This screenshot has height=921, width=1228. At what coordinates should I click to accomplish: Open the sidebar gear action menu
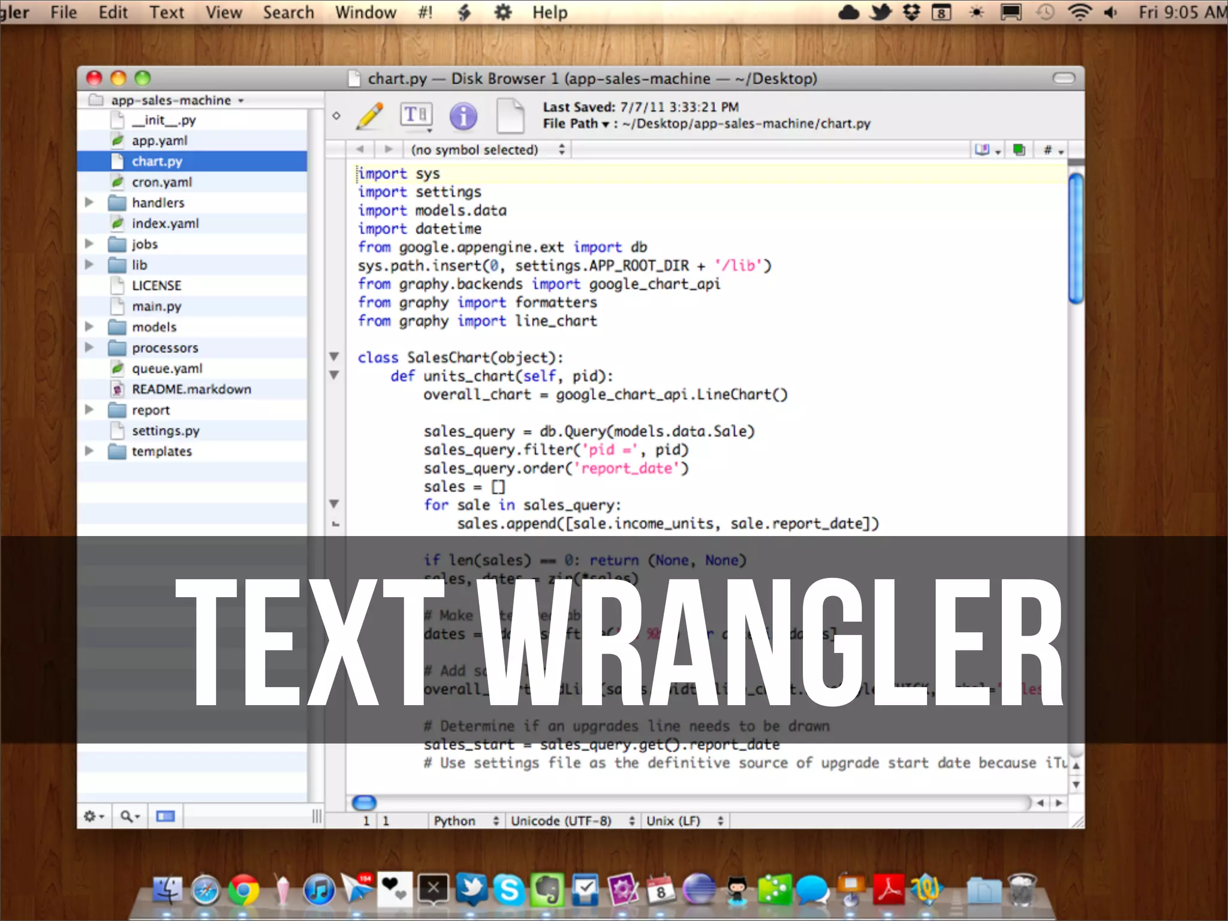coord(94,817)
